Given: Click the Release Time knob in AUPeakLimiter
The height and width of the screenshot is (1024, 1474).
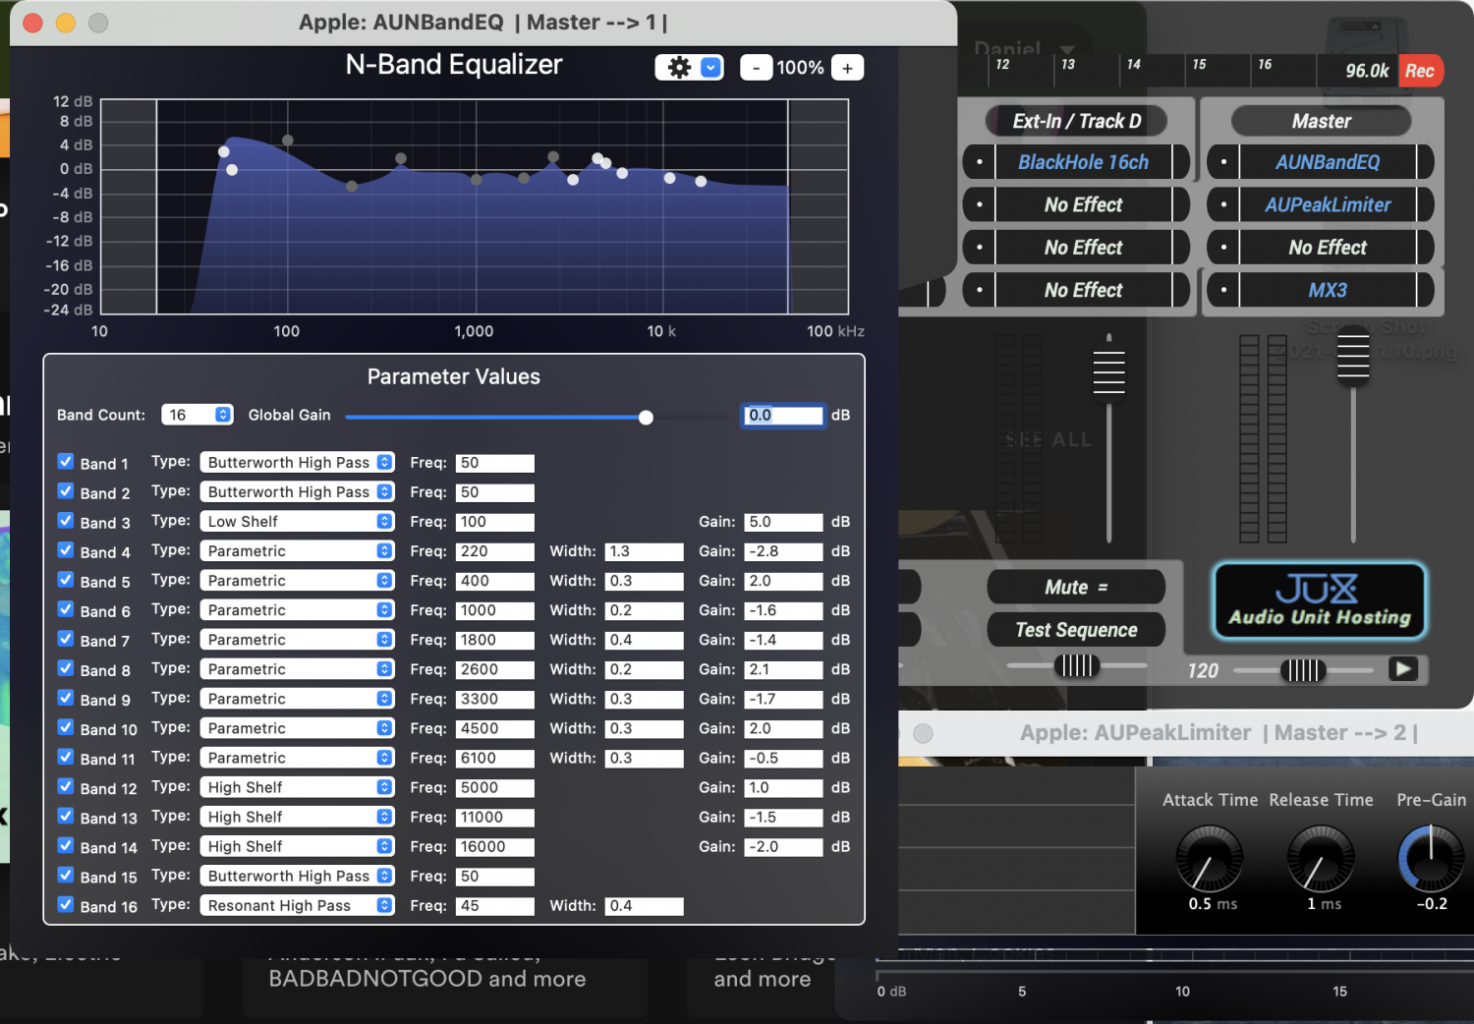Looking at the screenshot, I should click(x=1321, y=858).
